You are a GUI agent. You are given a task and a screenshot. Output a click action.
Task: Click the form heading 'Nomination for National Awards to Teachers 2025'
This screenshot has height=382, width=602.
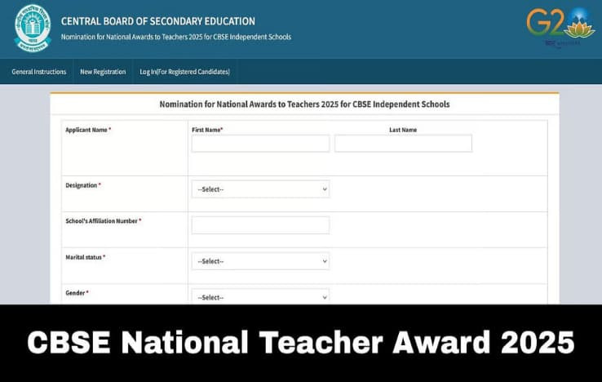pos(304,104)
